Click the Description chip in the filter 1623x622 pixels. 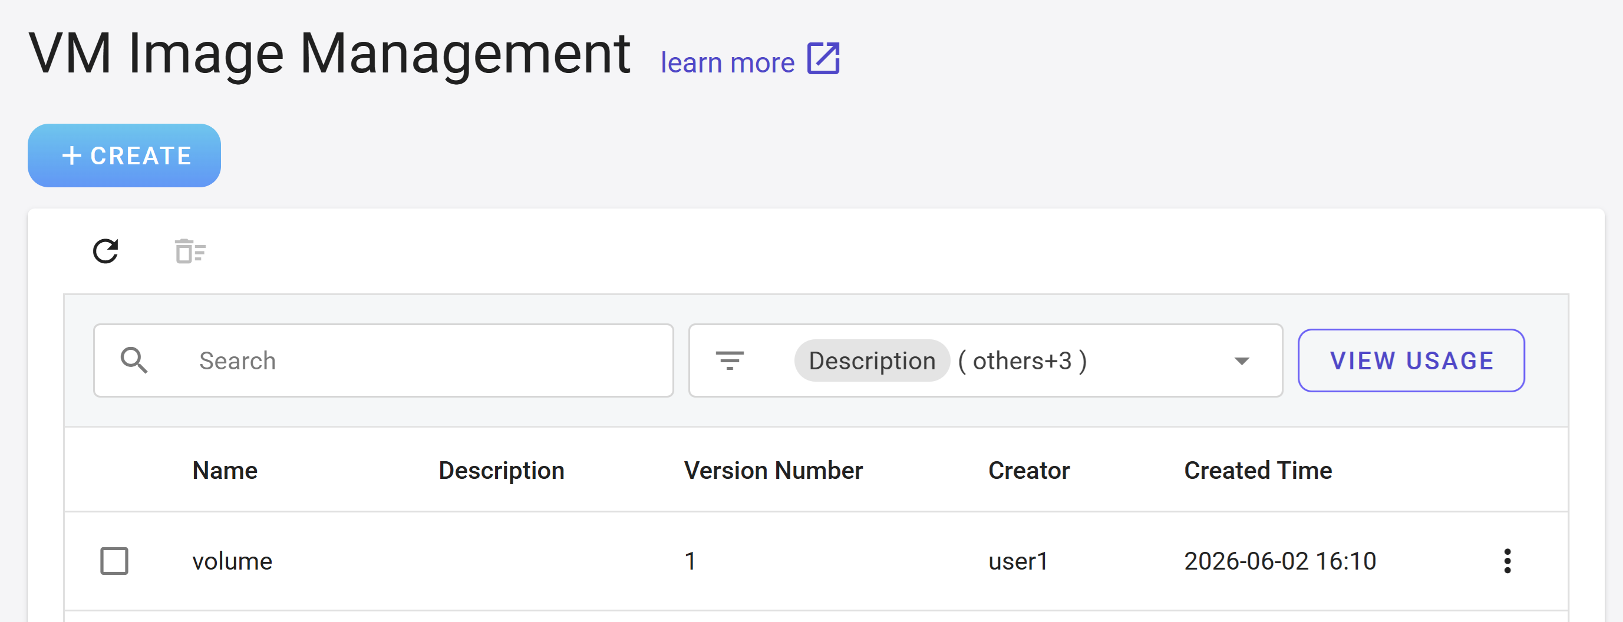coord(872,360)
